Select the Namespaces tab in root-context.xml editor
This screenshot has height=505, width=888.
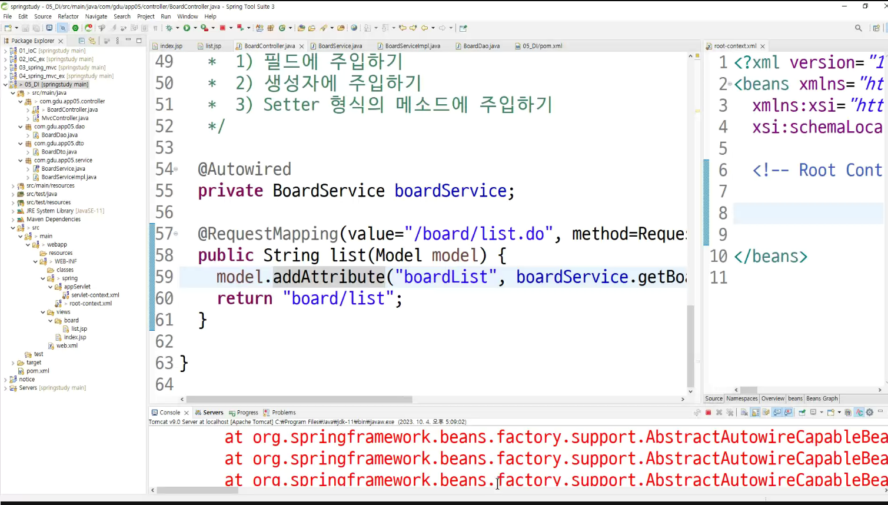(x=741, y=398)
